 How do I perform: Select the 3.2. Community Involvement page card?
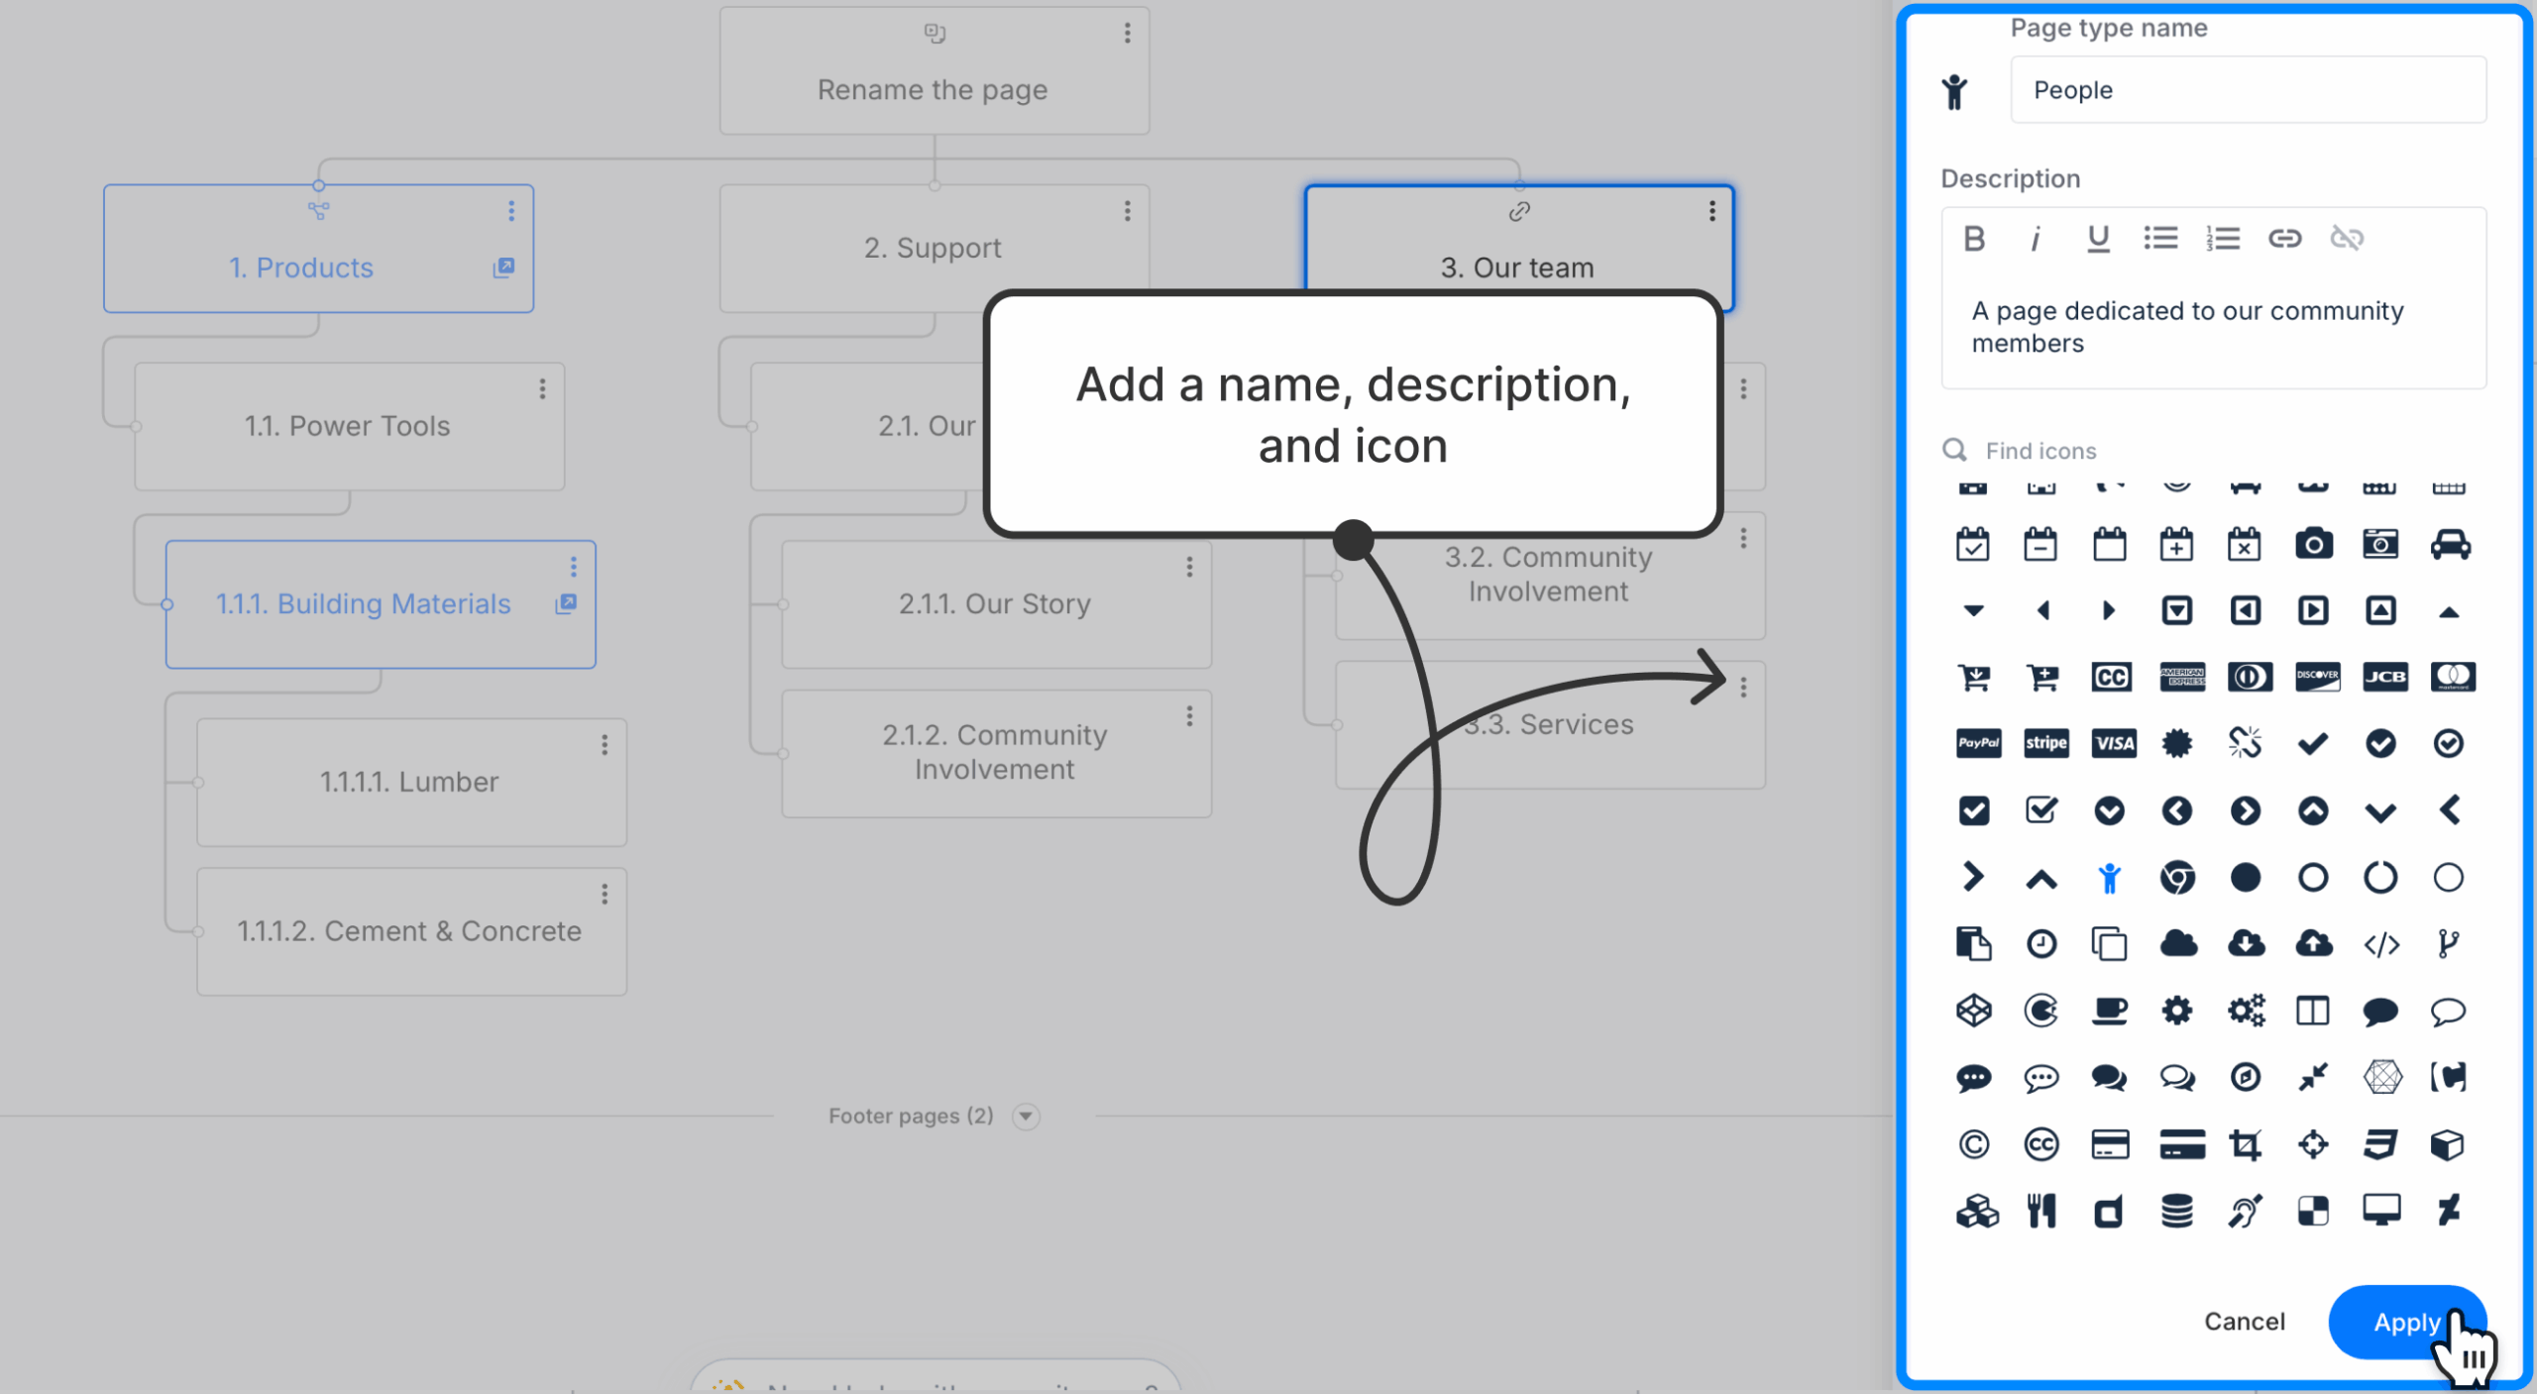1550,575
